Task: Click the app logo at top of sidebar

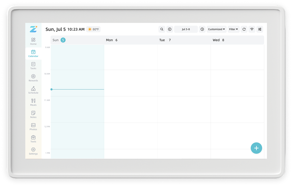Action: pos(34,29)
